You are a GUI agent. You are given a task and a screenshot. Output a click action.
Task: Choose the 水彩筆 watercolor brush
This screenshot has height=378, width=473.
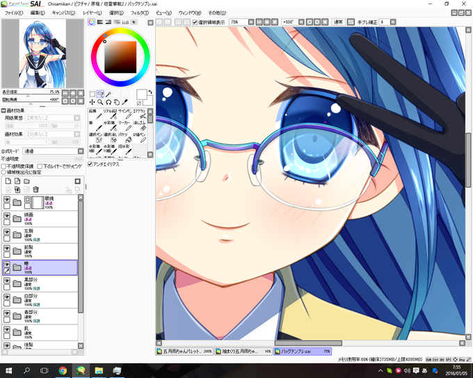pos(110,126)
